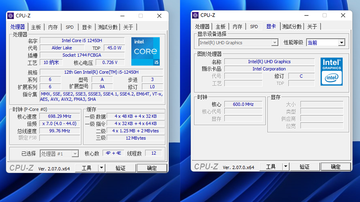
Task: Expand the 工具 arrow menu in graphics window
Action: point(286,167)
